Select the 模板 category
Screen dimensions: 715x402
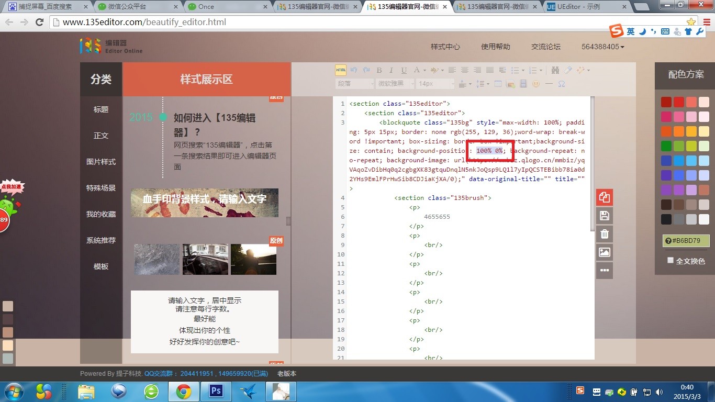pos(101,266)
